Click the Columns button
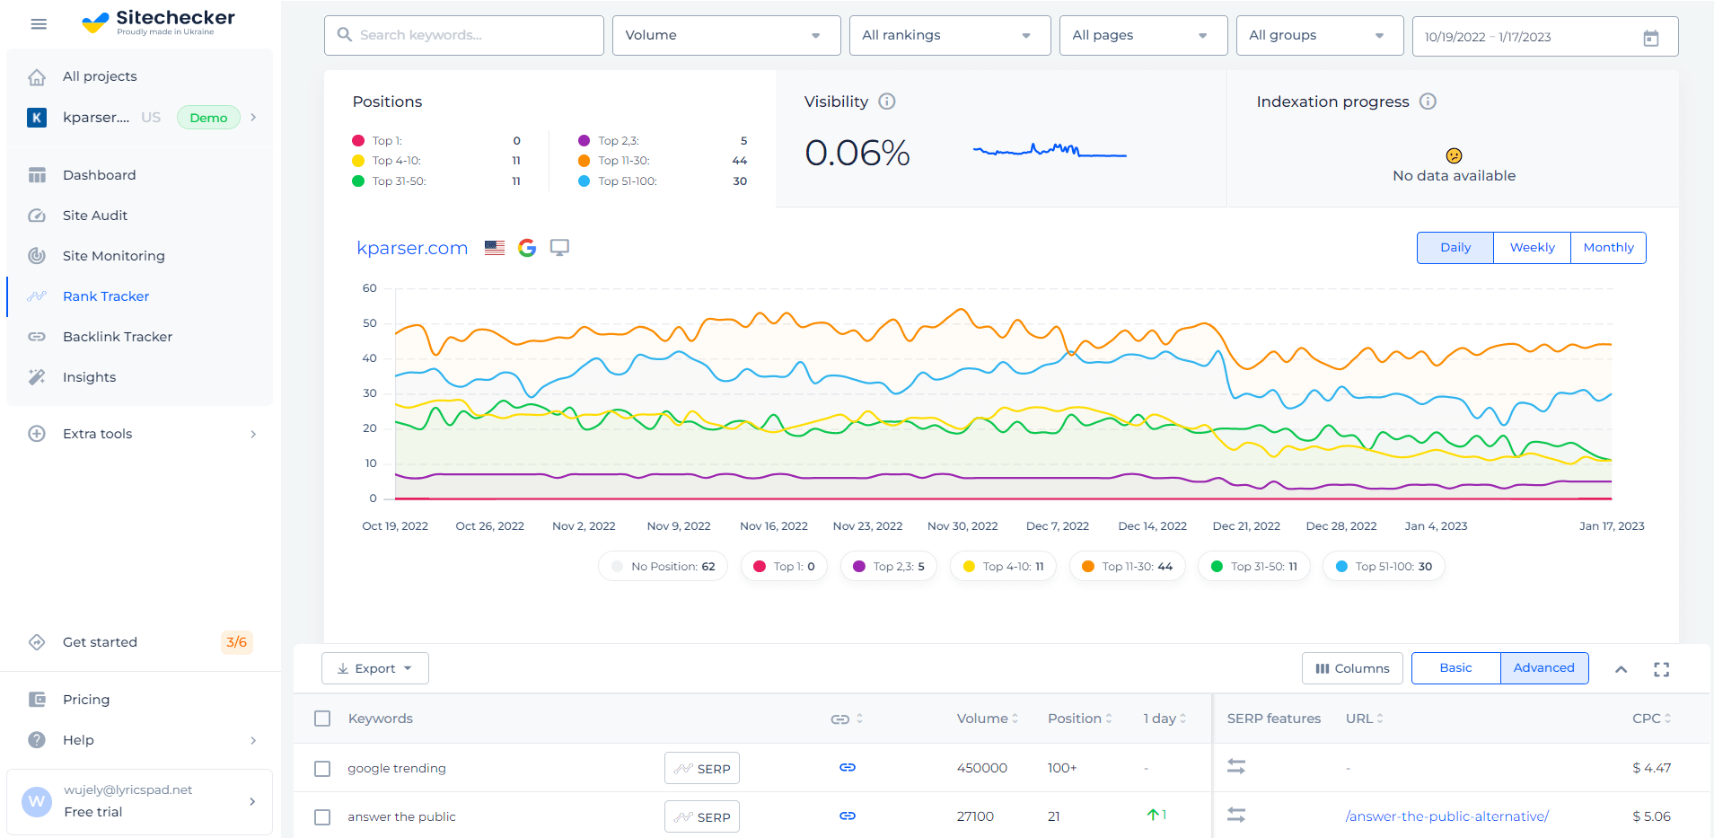The width and height of the screenshot is (1714, 838). click(1352, 668)
